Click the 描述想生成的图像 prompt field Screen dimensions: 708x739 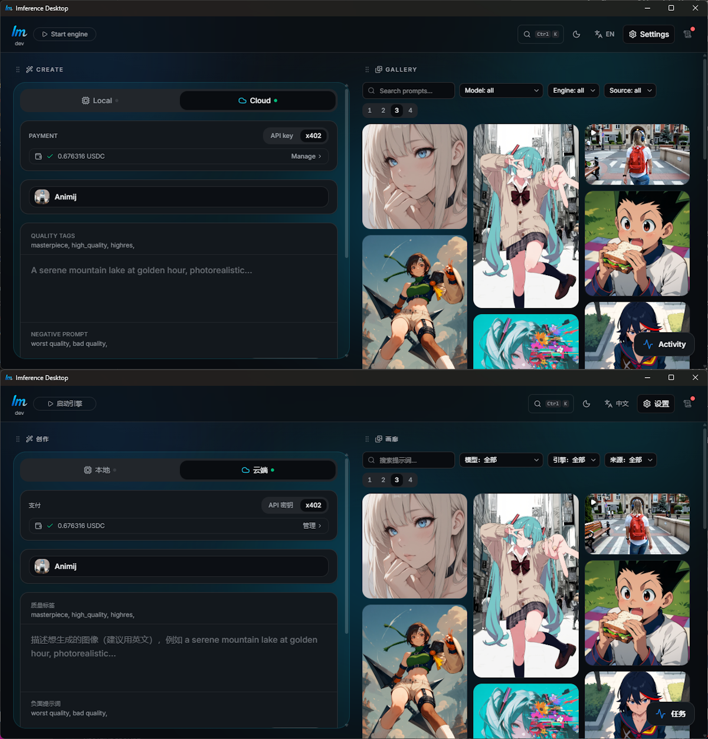(x=179, y=658)
